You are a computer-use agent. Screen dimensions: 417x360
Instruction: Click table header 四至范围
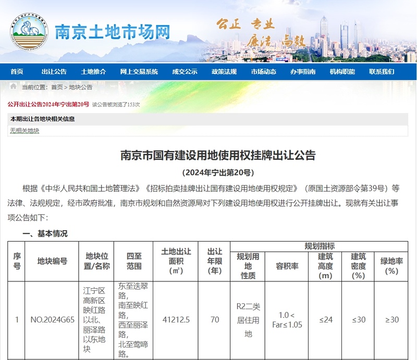click(x=133, y=262)
